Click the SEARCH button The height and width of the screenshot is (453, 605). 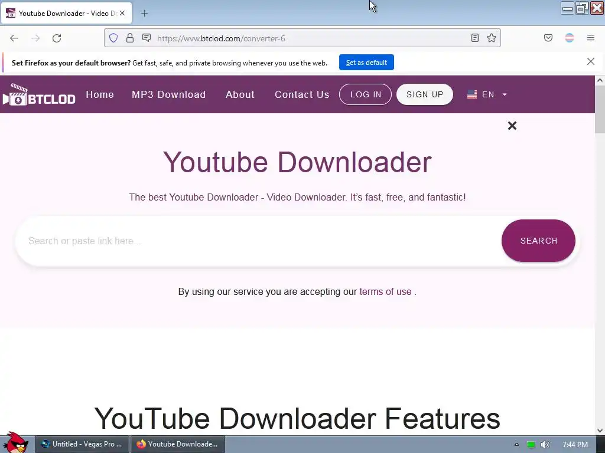click(538, 241)
